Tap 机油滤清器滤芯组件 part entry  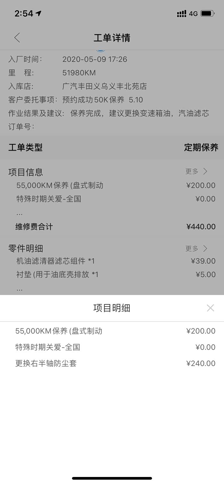tap(55, 261)
